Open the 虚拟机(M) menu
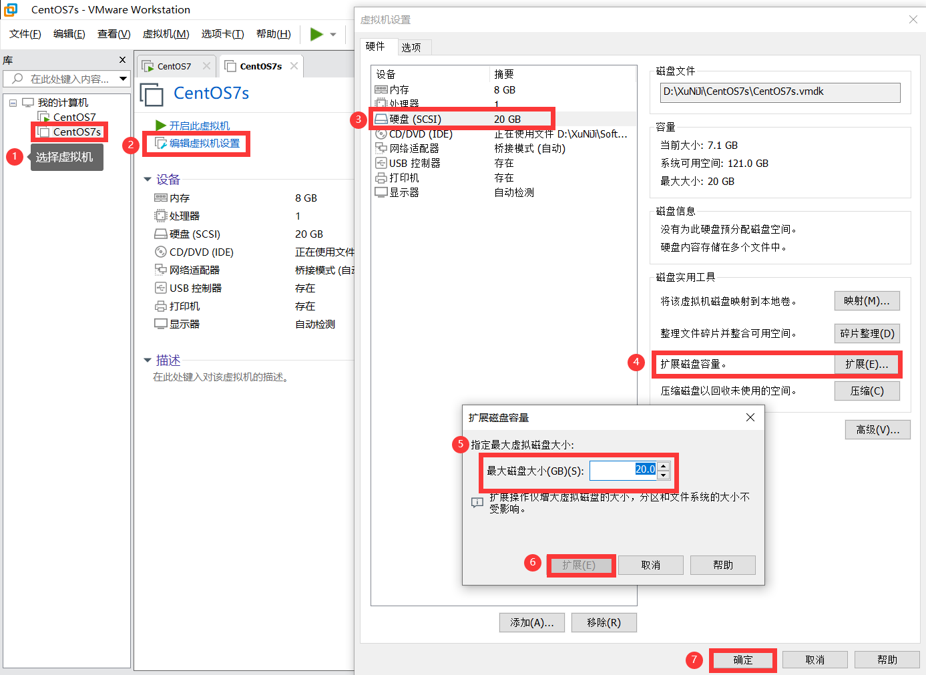Image resolution: width=926 pixels, height=675 pixels. pyautogui.click(x=166, y=34)
